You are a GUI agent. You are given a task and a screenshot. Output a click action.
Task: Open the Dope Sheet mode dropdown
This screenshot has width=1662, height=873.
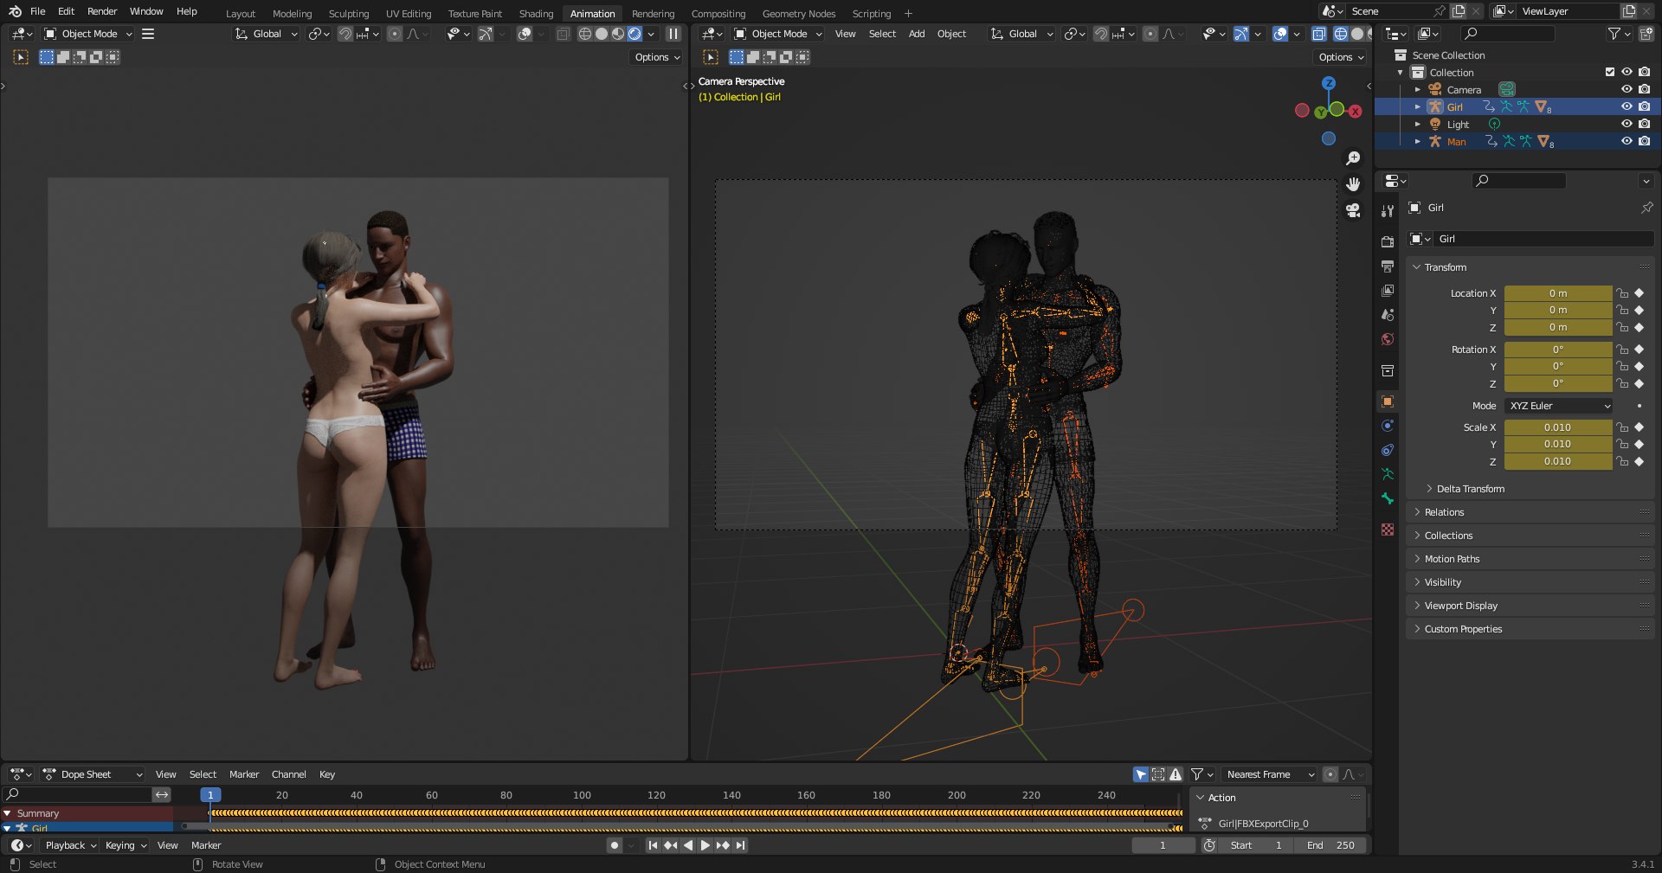pyautogui.click(x=93, y=774)
